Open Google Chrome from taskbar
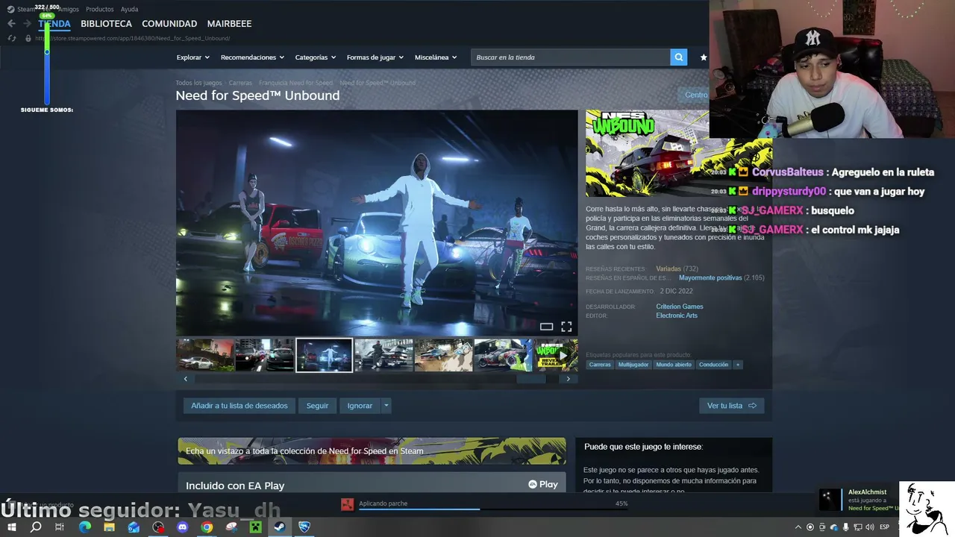This screenshot has height=537, width=955. pos(207,527)
